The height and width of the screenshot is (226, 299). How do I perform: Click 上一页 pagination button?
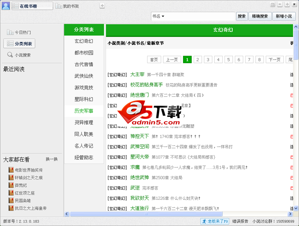click(x=172, y=59)
